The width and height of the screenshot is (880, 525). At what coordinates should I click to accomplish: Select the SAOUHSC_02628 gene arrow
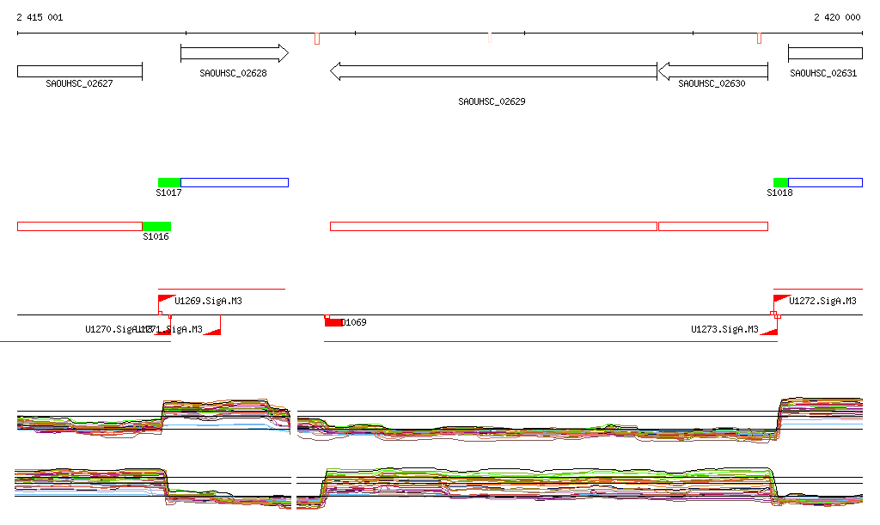tap(235, 53)
